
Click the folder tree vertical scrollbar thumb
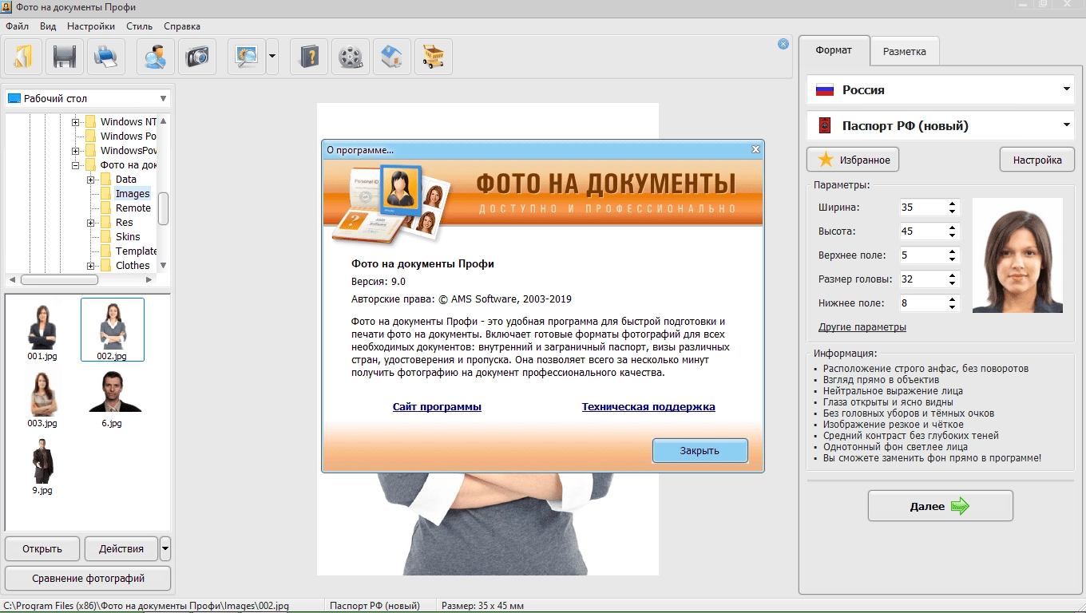coord(164,208)
